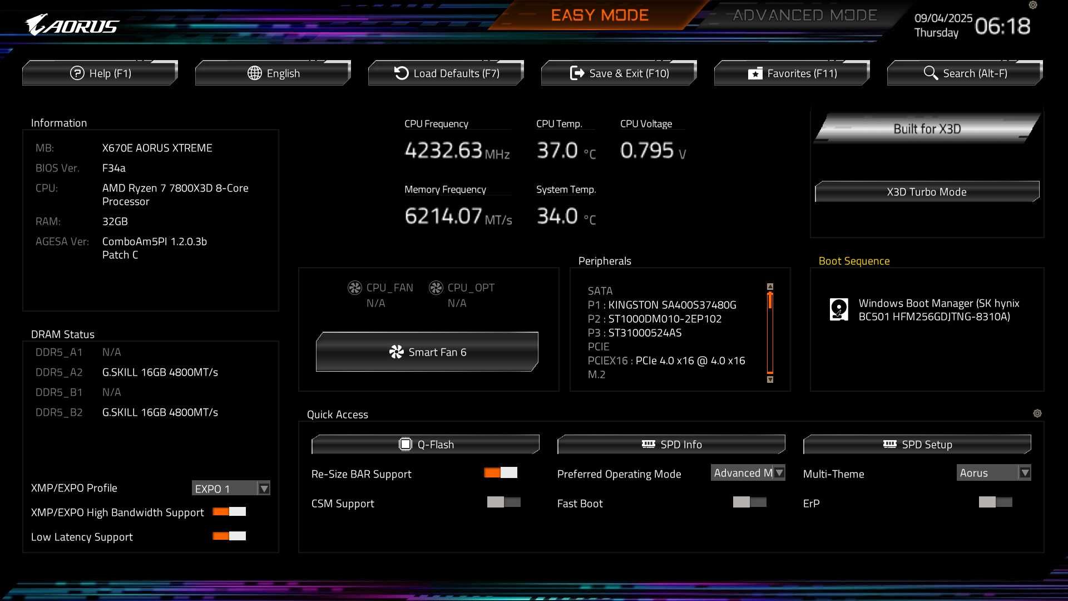Open Quick Access settings gear
Viewport: 1068px width, 601px height.
[1037, 413]
